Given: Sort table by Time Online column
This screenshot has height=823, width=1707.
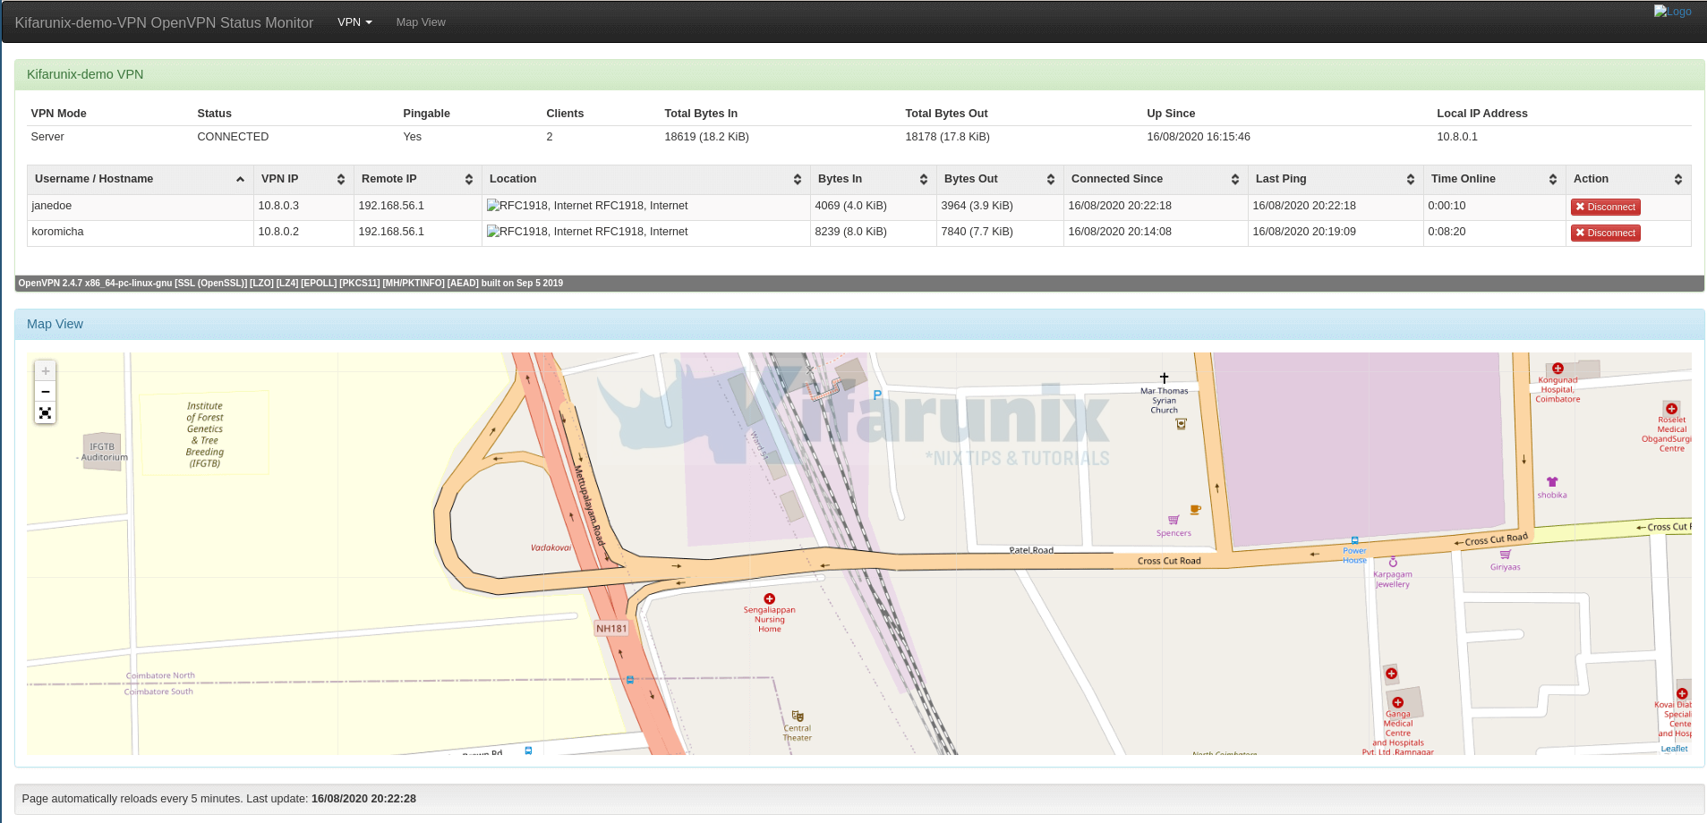Looking at the screenshot, I should (x=1494, y=179).
